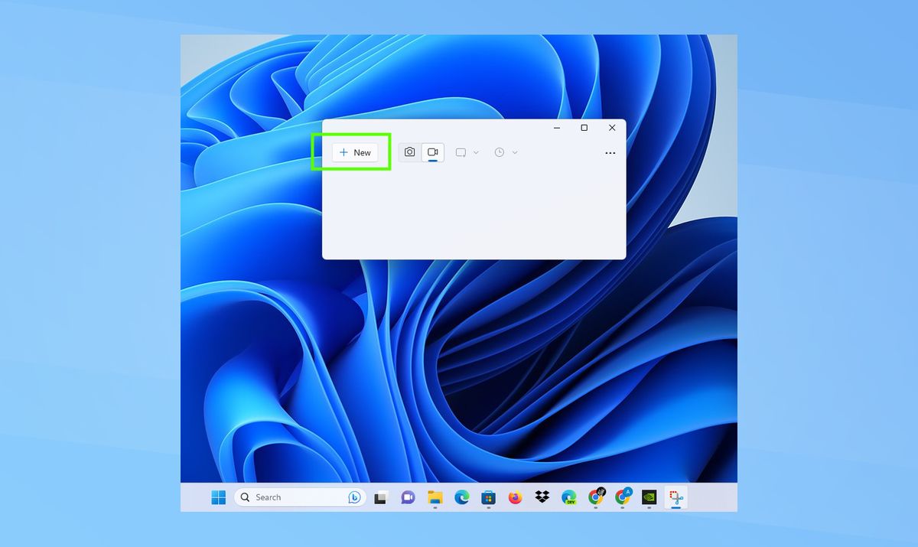Switch to screenshot mode with camera toggle

click(410, 152)
